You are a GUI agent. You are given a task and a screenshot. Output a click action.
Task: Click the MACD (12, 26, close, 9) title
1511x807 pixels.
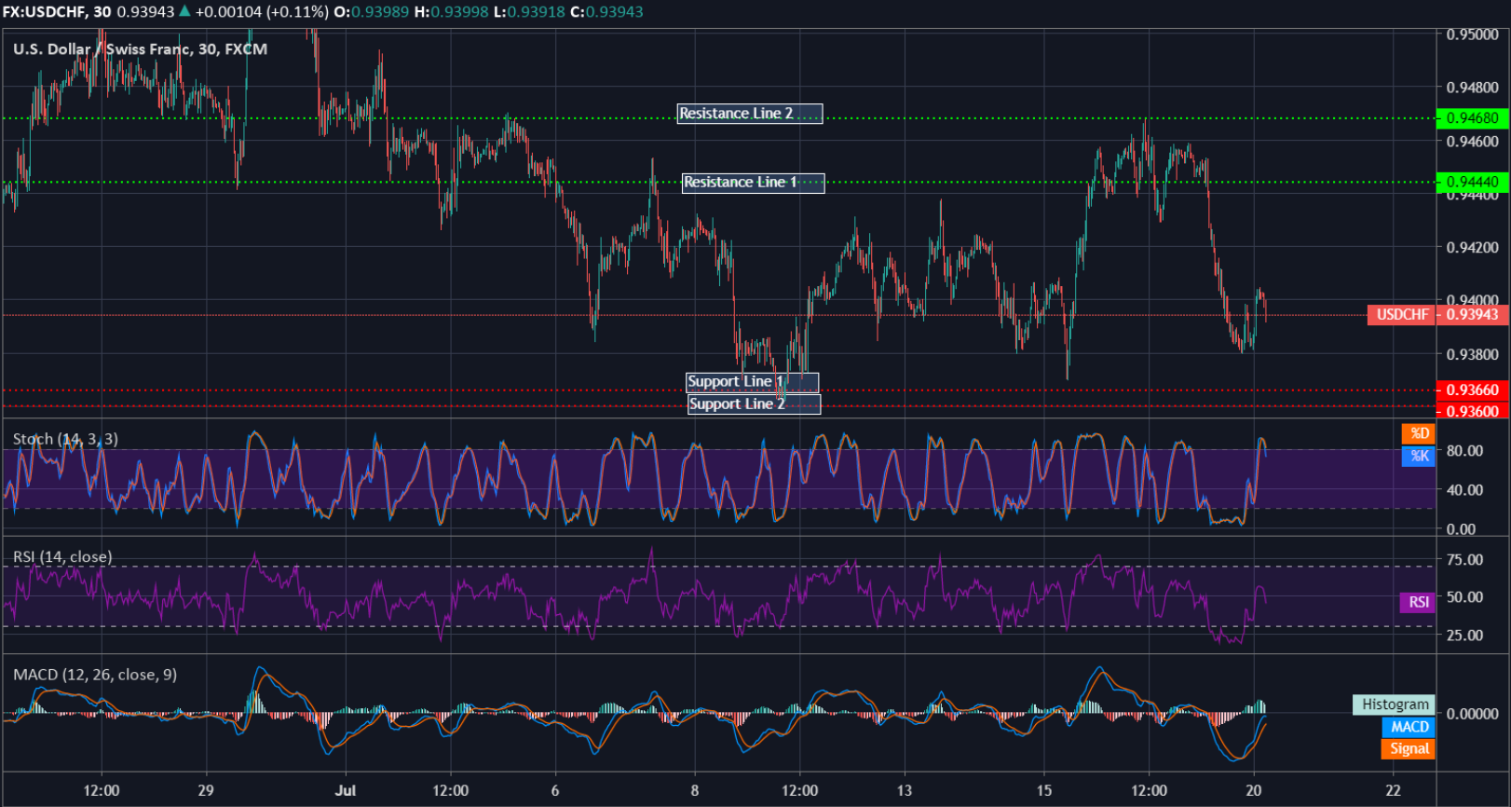95,675
